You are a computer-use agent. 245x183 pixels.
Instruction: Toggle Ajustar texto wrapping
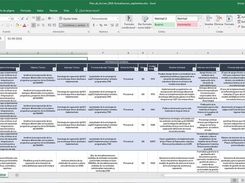[x=68, y=18]
